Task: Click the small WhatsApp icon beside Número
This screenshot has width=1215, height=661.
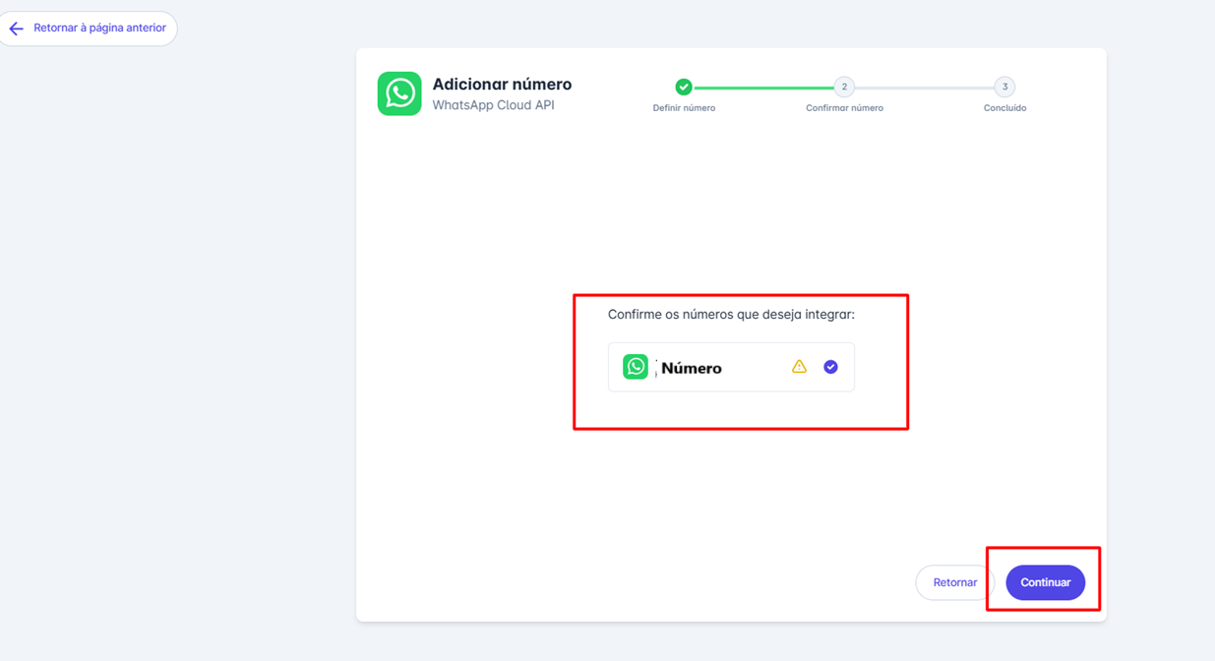Action: point(636,367)
